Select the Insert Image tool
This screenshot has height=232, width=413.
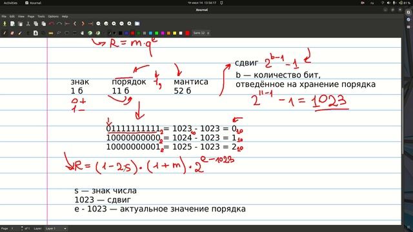point(35,33)
